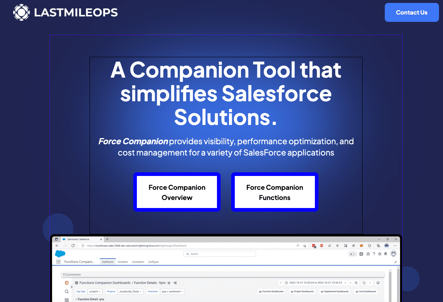Open the LASTMILEOPS home link
443x302 pixels.
pyautogui.click(x=66, y=12)
